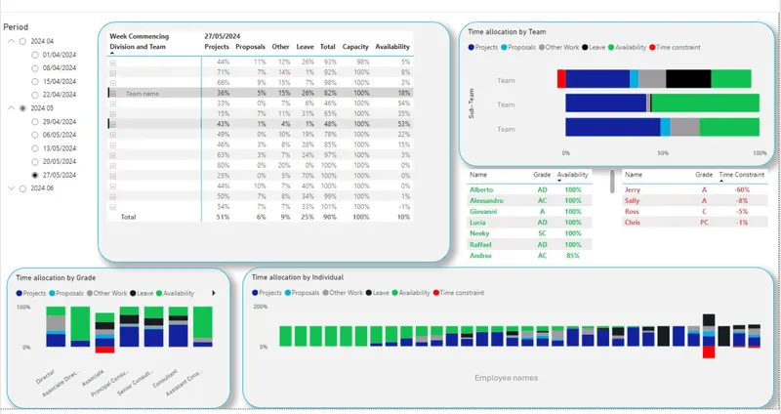Click Leave legend in Time allocation by Team
Image resolution: width=781 pixels, height=414 pixels.
594,47
